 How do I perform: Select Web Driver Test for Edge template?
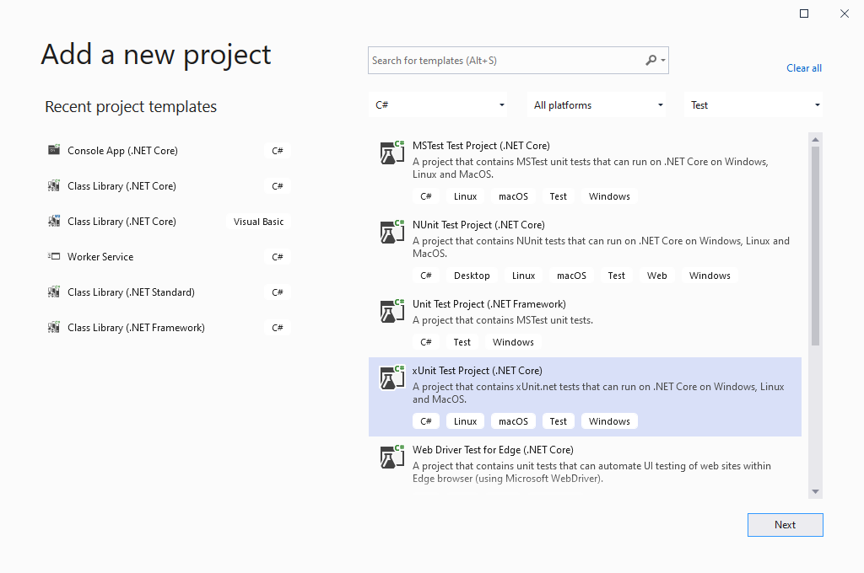point(585,467)
